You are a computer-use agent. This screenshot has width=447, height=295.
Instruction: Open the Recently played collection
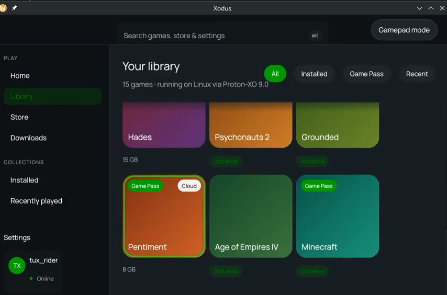coord(53,201)
